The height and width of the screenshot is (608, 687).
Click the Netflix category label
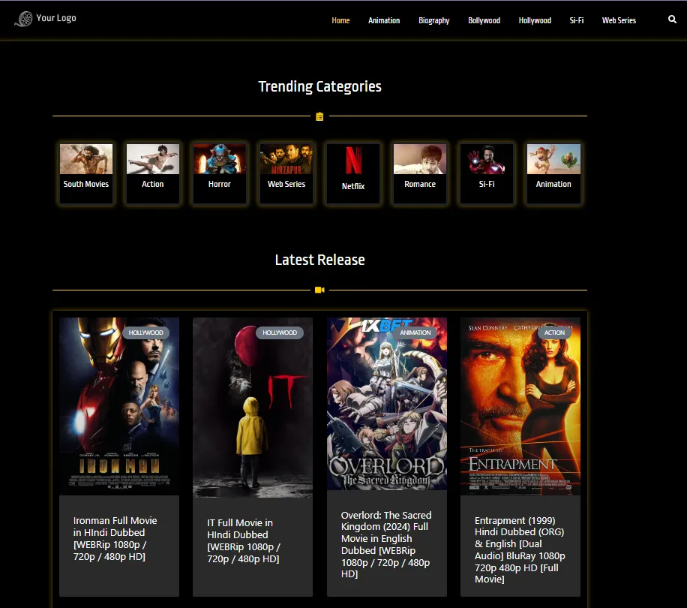tap(353, 186)
